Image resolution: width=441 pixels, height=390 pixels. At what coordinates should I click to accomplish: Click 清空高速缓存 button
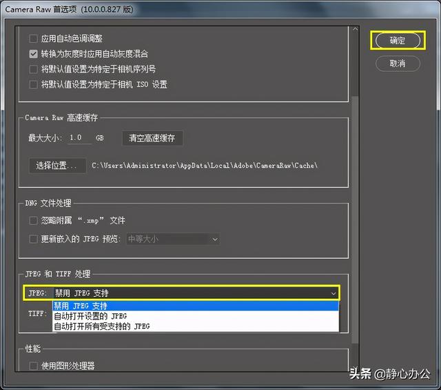point(152,138)
